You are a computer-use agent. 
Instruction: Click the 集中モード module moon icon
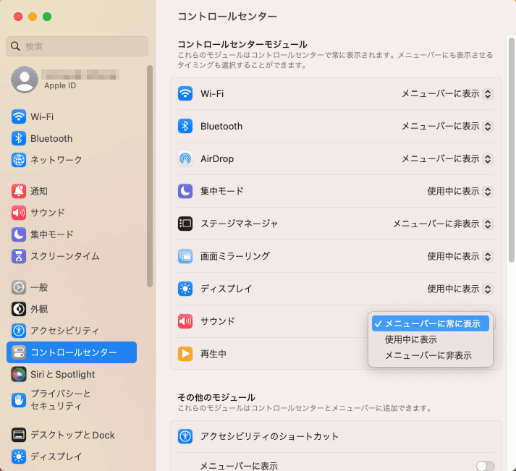click(x=185, y=191)
